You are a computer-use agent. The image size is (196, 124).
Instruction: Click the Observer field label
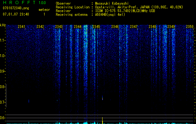tap(63, 4)
